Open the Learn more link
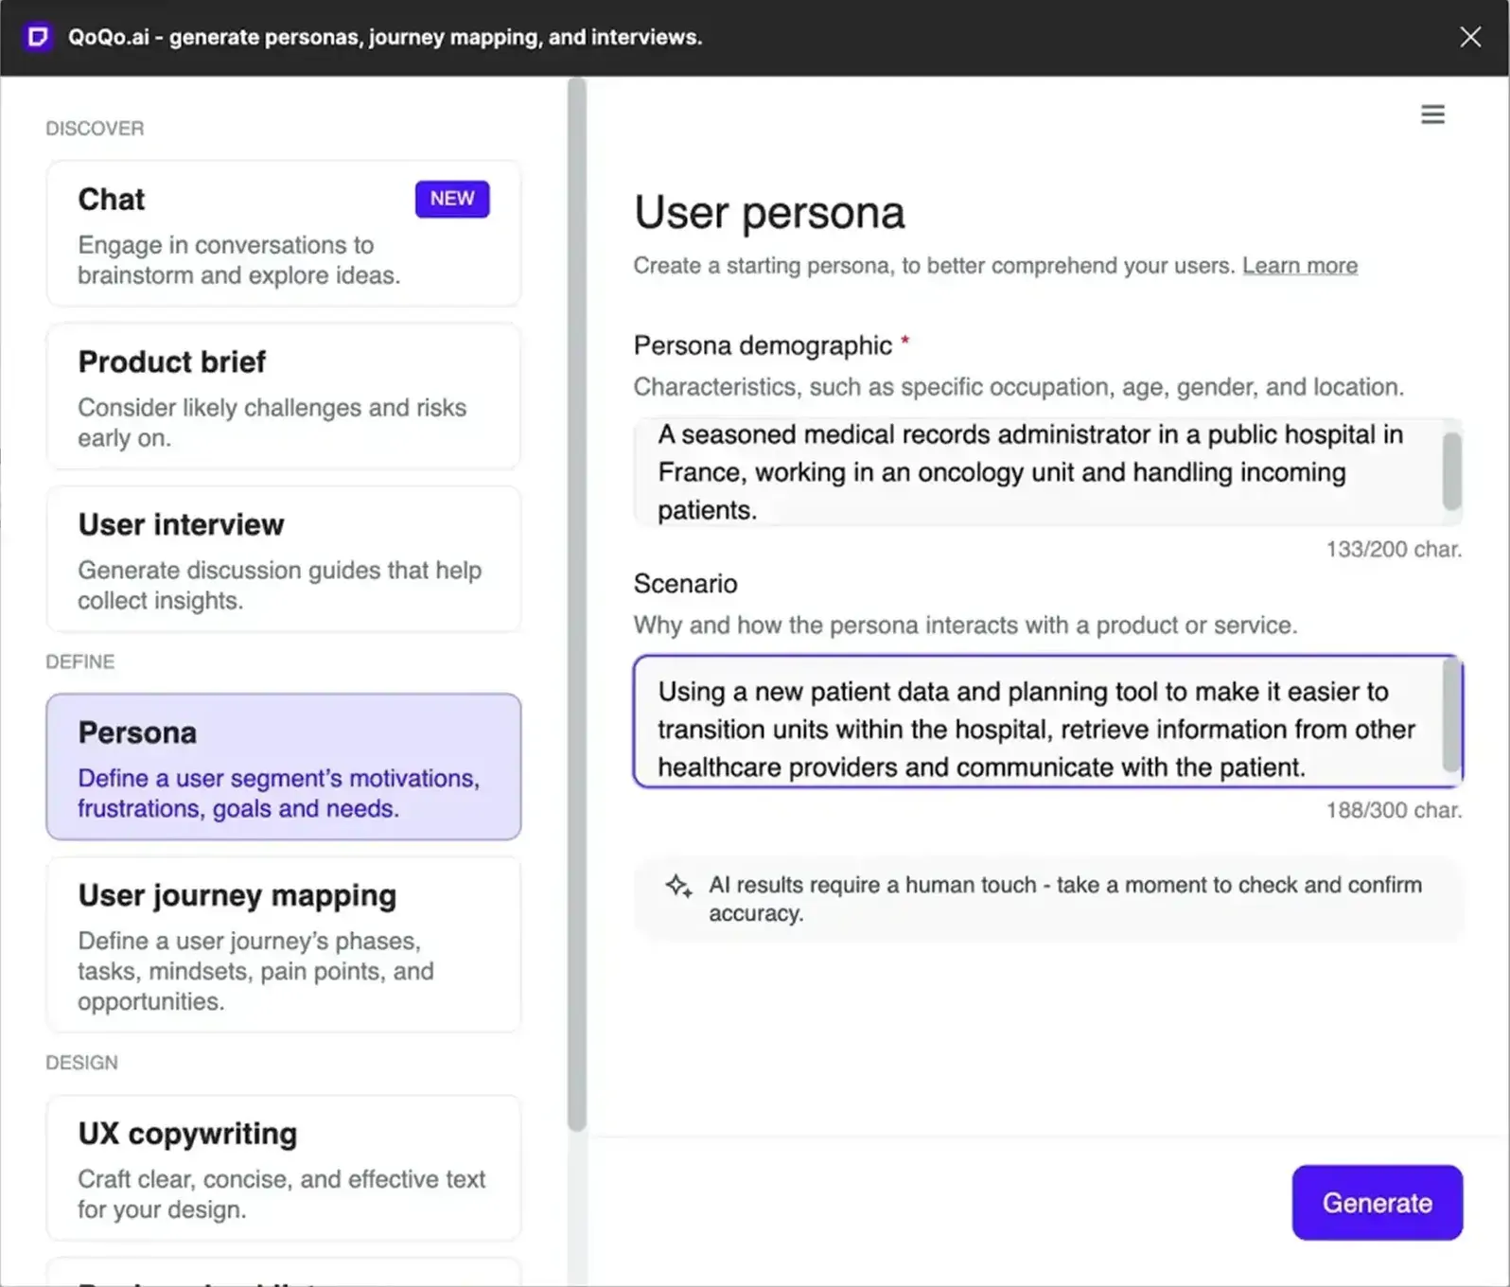Viewport: 1510px width, 1287px height. pyautogui.click(x=1300, y=266)
